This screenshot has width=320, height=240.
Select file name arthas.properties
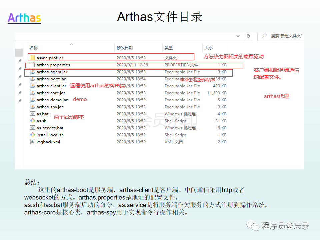tap(53, 65)
